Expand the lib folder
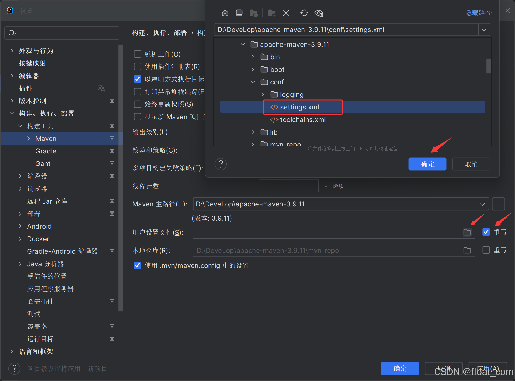Viewport: 515px width, 381px height. (253, 132)
